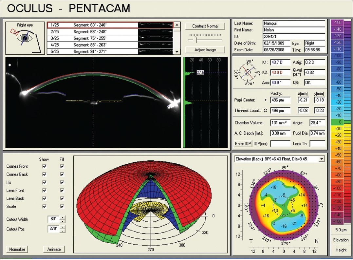Click the Right eye orientation diagram
353x260 pixels.
tap(25, 38)
